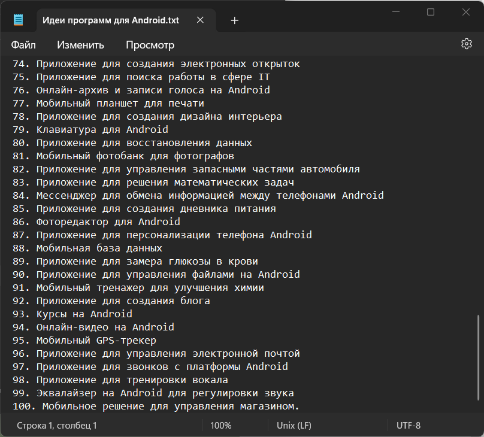
Task: Click the Notepad app icon in title bar
Action: (x=19, y=20)
